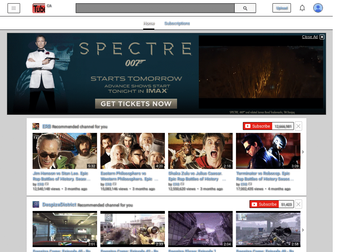Open Terminator vs Robocop thumbnail
The image size is (337, 252).
click(x=268, y=151)
